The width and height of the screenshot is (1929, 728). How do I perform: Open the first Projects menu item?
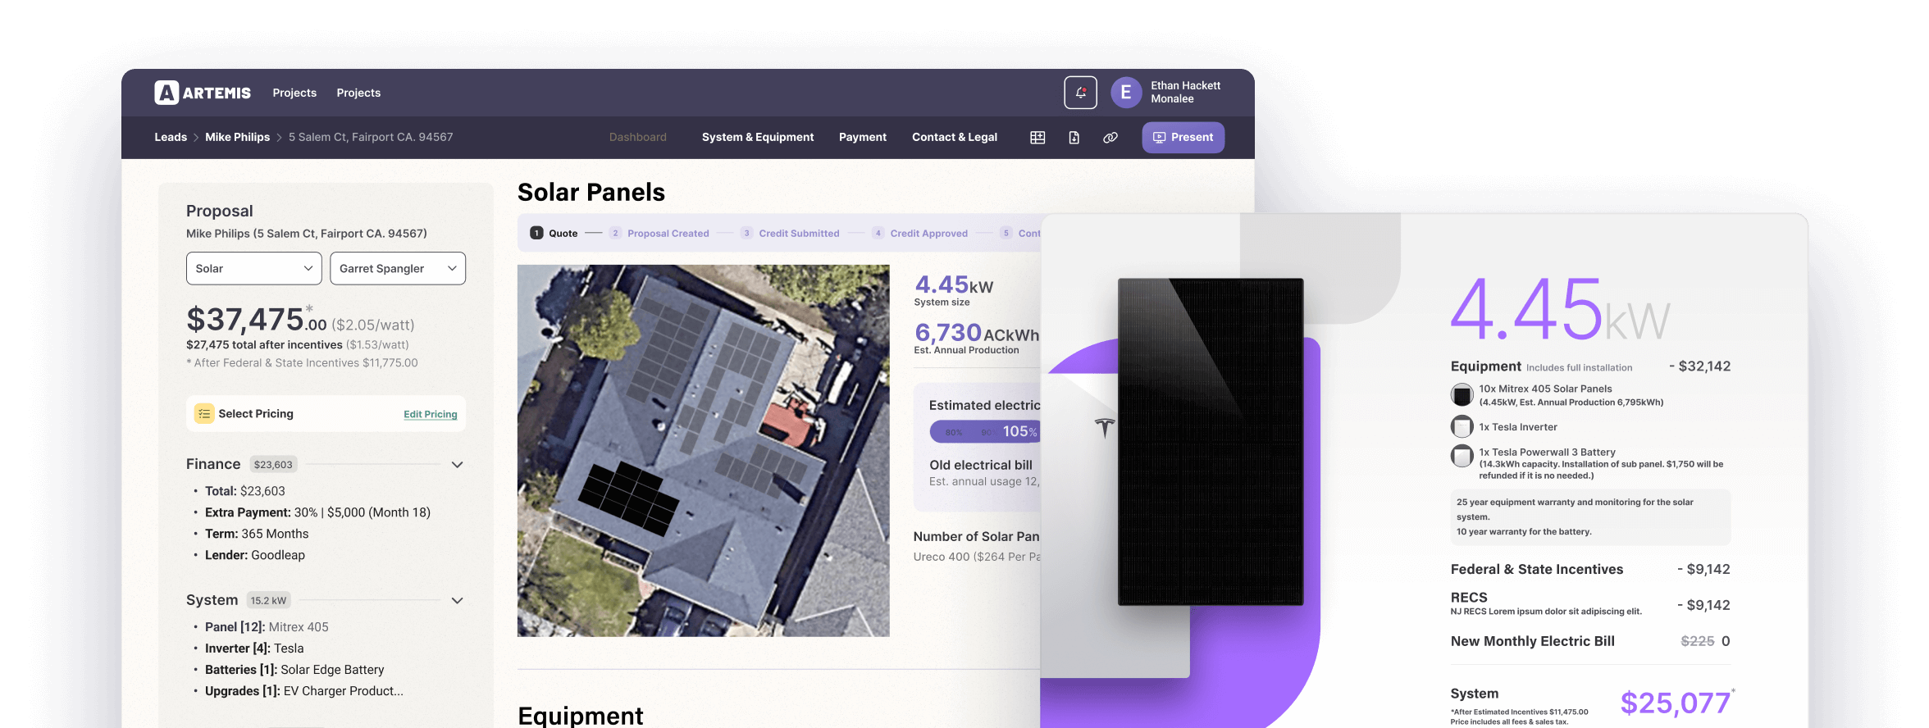point(294,93)
